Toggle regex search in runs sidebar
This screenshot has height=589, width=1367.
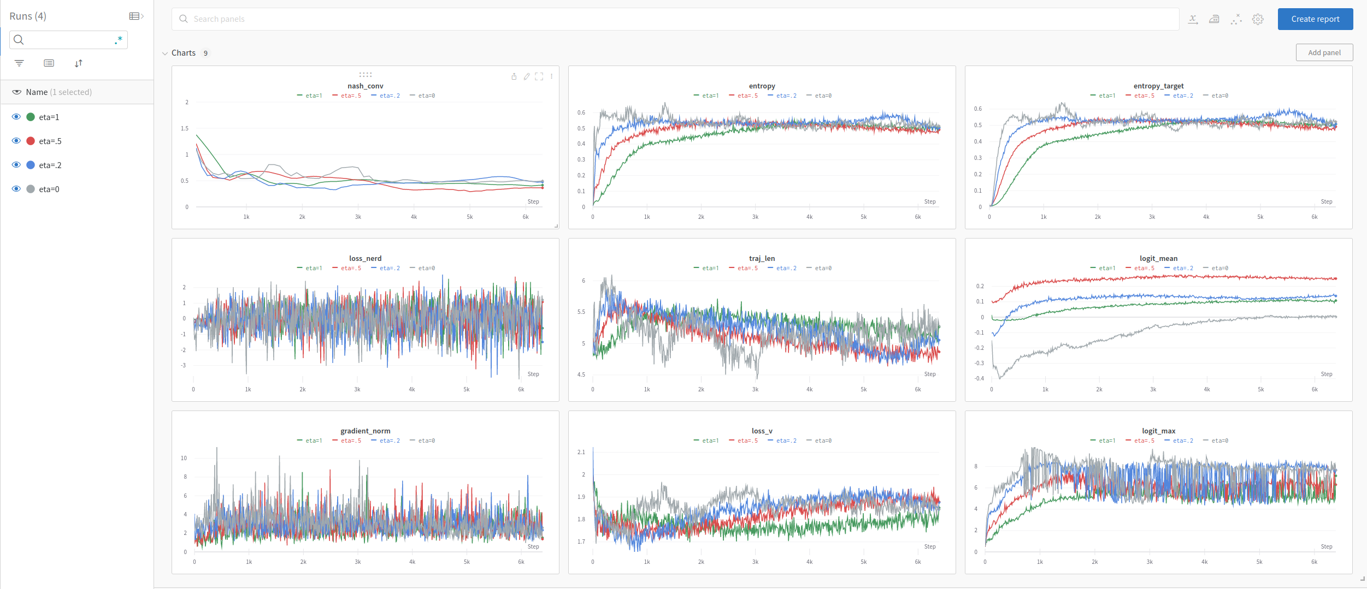[x=119, y=40]
